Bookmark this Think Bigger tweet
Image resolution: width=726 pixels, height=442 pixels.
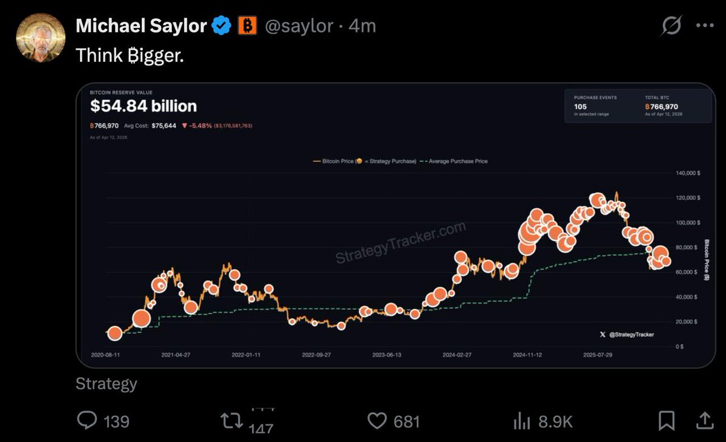[x=667, y=420]
